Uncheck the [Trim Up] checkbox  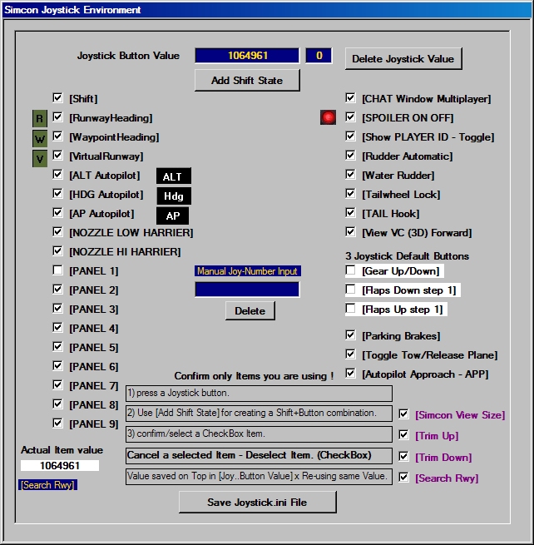click(x=403, y=435)
